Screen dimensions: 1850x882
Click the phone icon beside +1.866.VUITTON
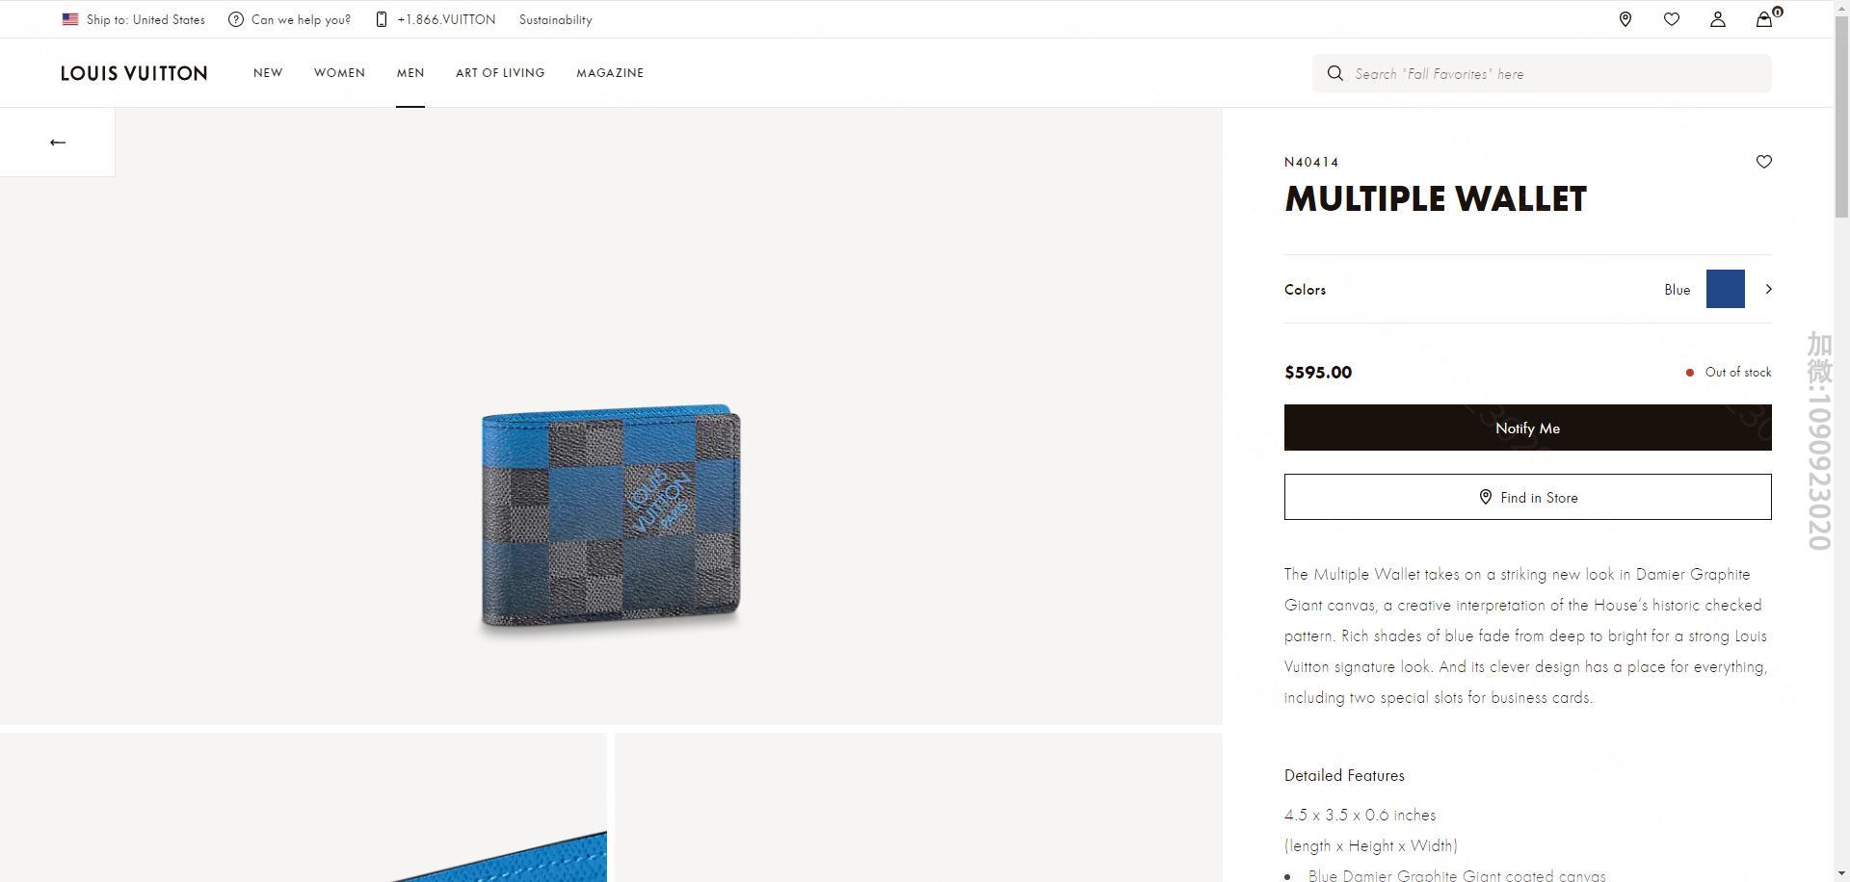tap(382, 19)
